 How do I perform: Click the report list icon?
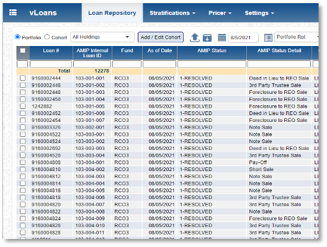pos(268,38)
